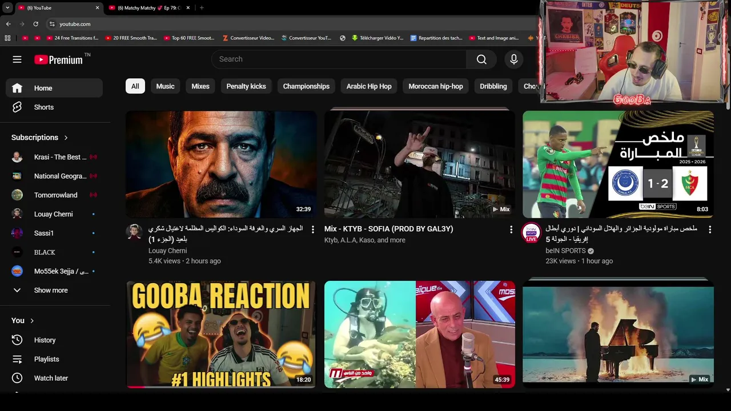This screenshot has width=731, height=411.
Task: Open Playlists in the sidebar
Action: pyautogui.click(x=54, y=359)
